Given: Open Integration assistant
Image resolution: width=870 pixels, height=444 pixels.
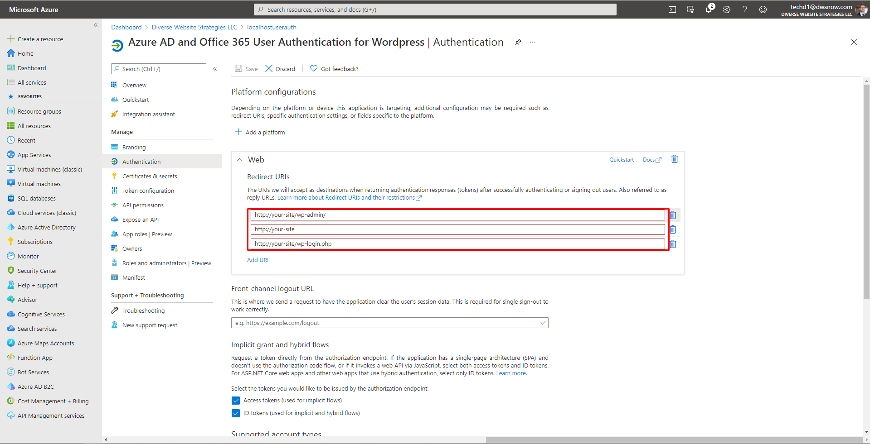Looking at the screenshot, I should click(148, 114).
